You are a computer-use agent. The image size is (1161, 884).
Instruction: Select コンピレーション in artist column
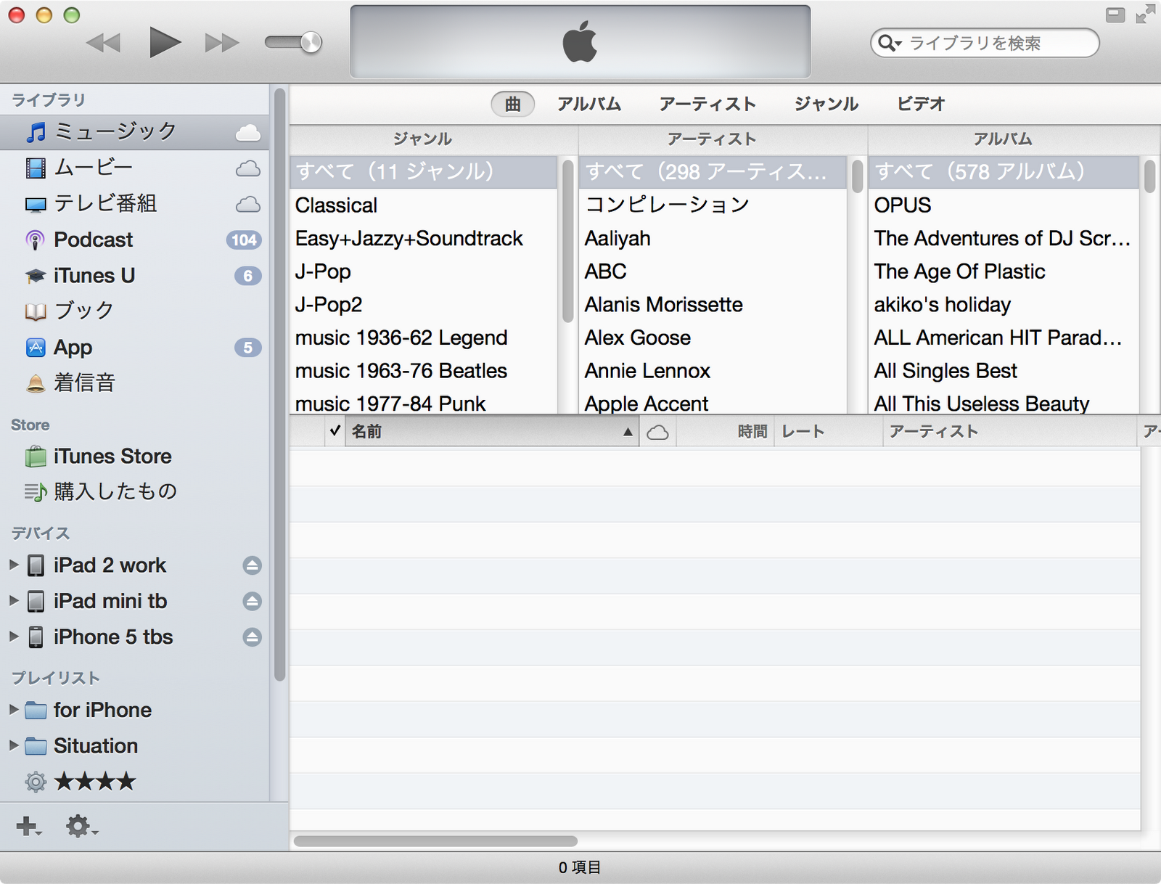pos(713,205)
